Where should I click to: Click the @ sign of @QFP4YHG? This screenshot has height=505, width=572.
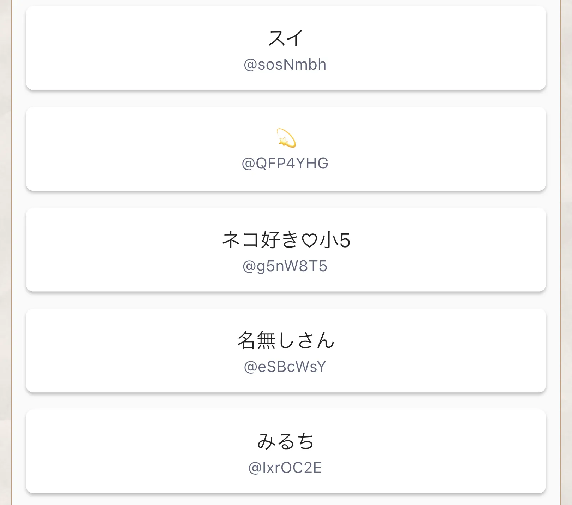click(248, 164)
